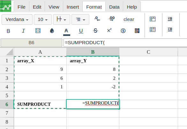Click the formula bar input field
The image size is (187, 129).
coord(125,43)
